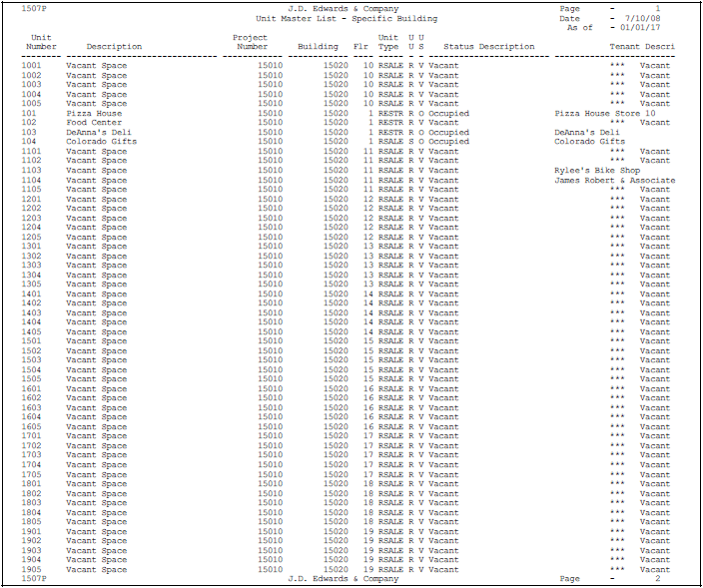The image size is (703, 588).
Task: Select unit number 103
Action: pos(29,132)
